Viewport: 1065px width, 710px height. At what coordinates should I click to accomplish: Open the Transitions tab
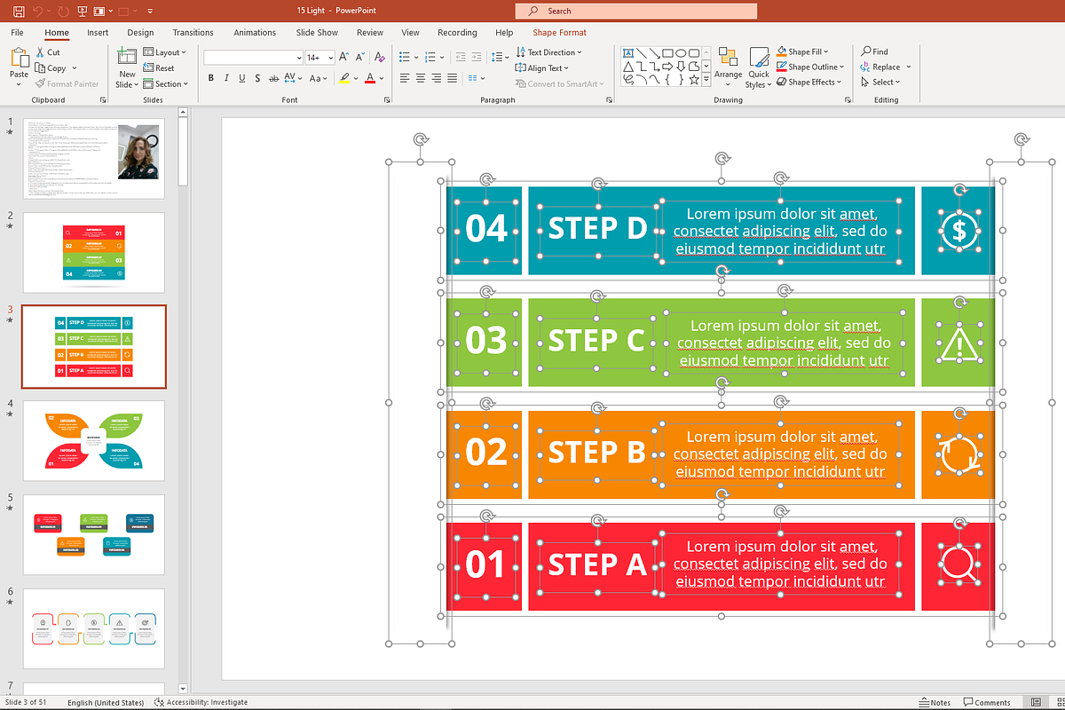(x=193, y=33)
